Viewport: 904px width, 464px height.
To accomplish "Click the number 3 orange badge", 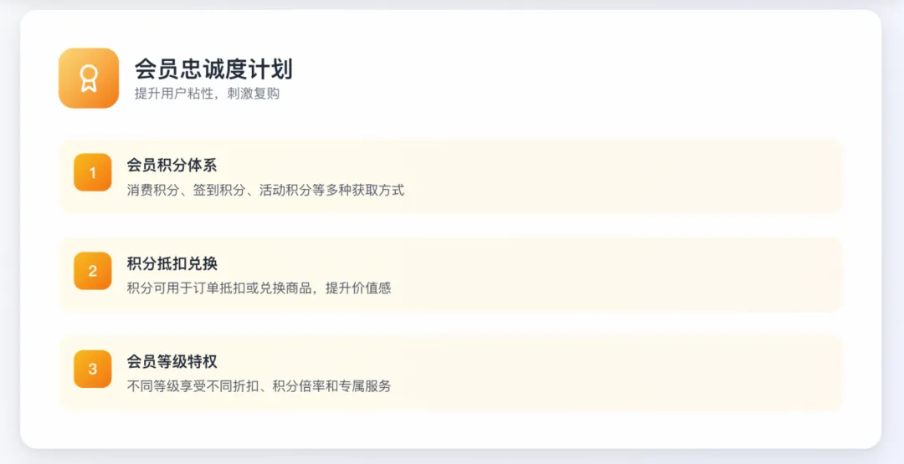I will tap(92, 369).
